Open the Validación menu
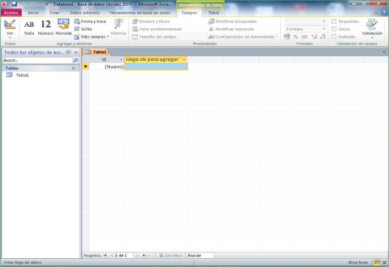Viewport: 389px width, 267px height. (x=372, y=29)
